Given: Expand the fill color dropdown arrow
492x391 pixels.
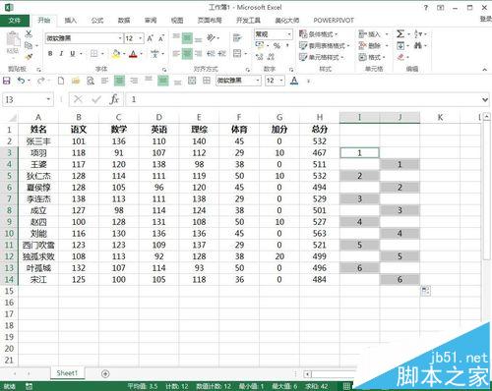Looking at the screenshot, I should click(124, 53).
